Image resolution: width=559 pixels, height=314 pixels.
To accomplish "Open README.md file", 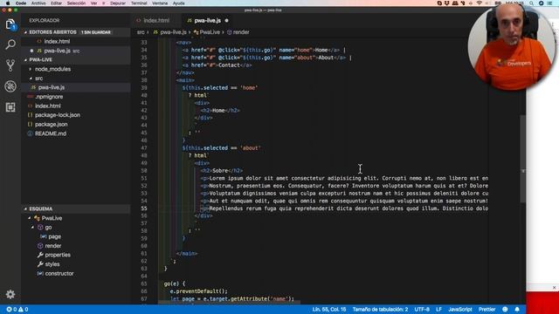I will click(51, 133).
